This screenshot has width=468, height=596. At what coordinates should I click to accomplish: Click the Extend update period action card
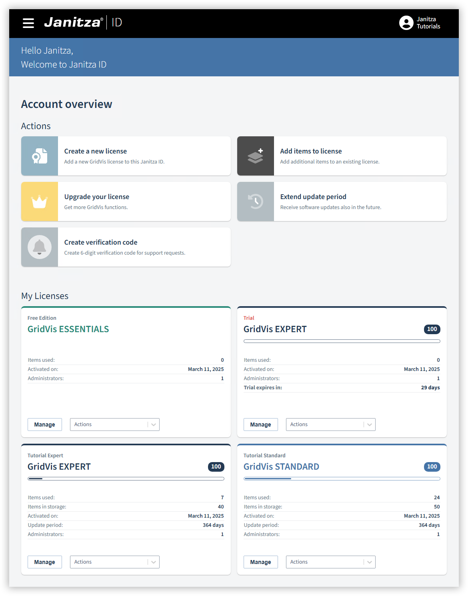(342, 201)
